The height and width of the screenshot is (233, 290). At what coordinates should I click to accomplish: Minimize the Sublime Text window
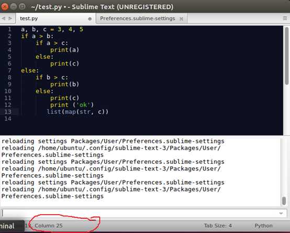[x=14, y=7]
